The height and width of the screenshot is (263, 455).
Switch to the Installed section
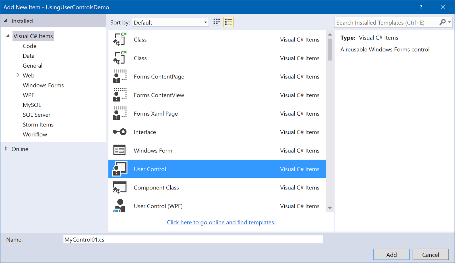click(x=22, y=21)
